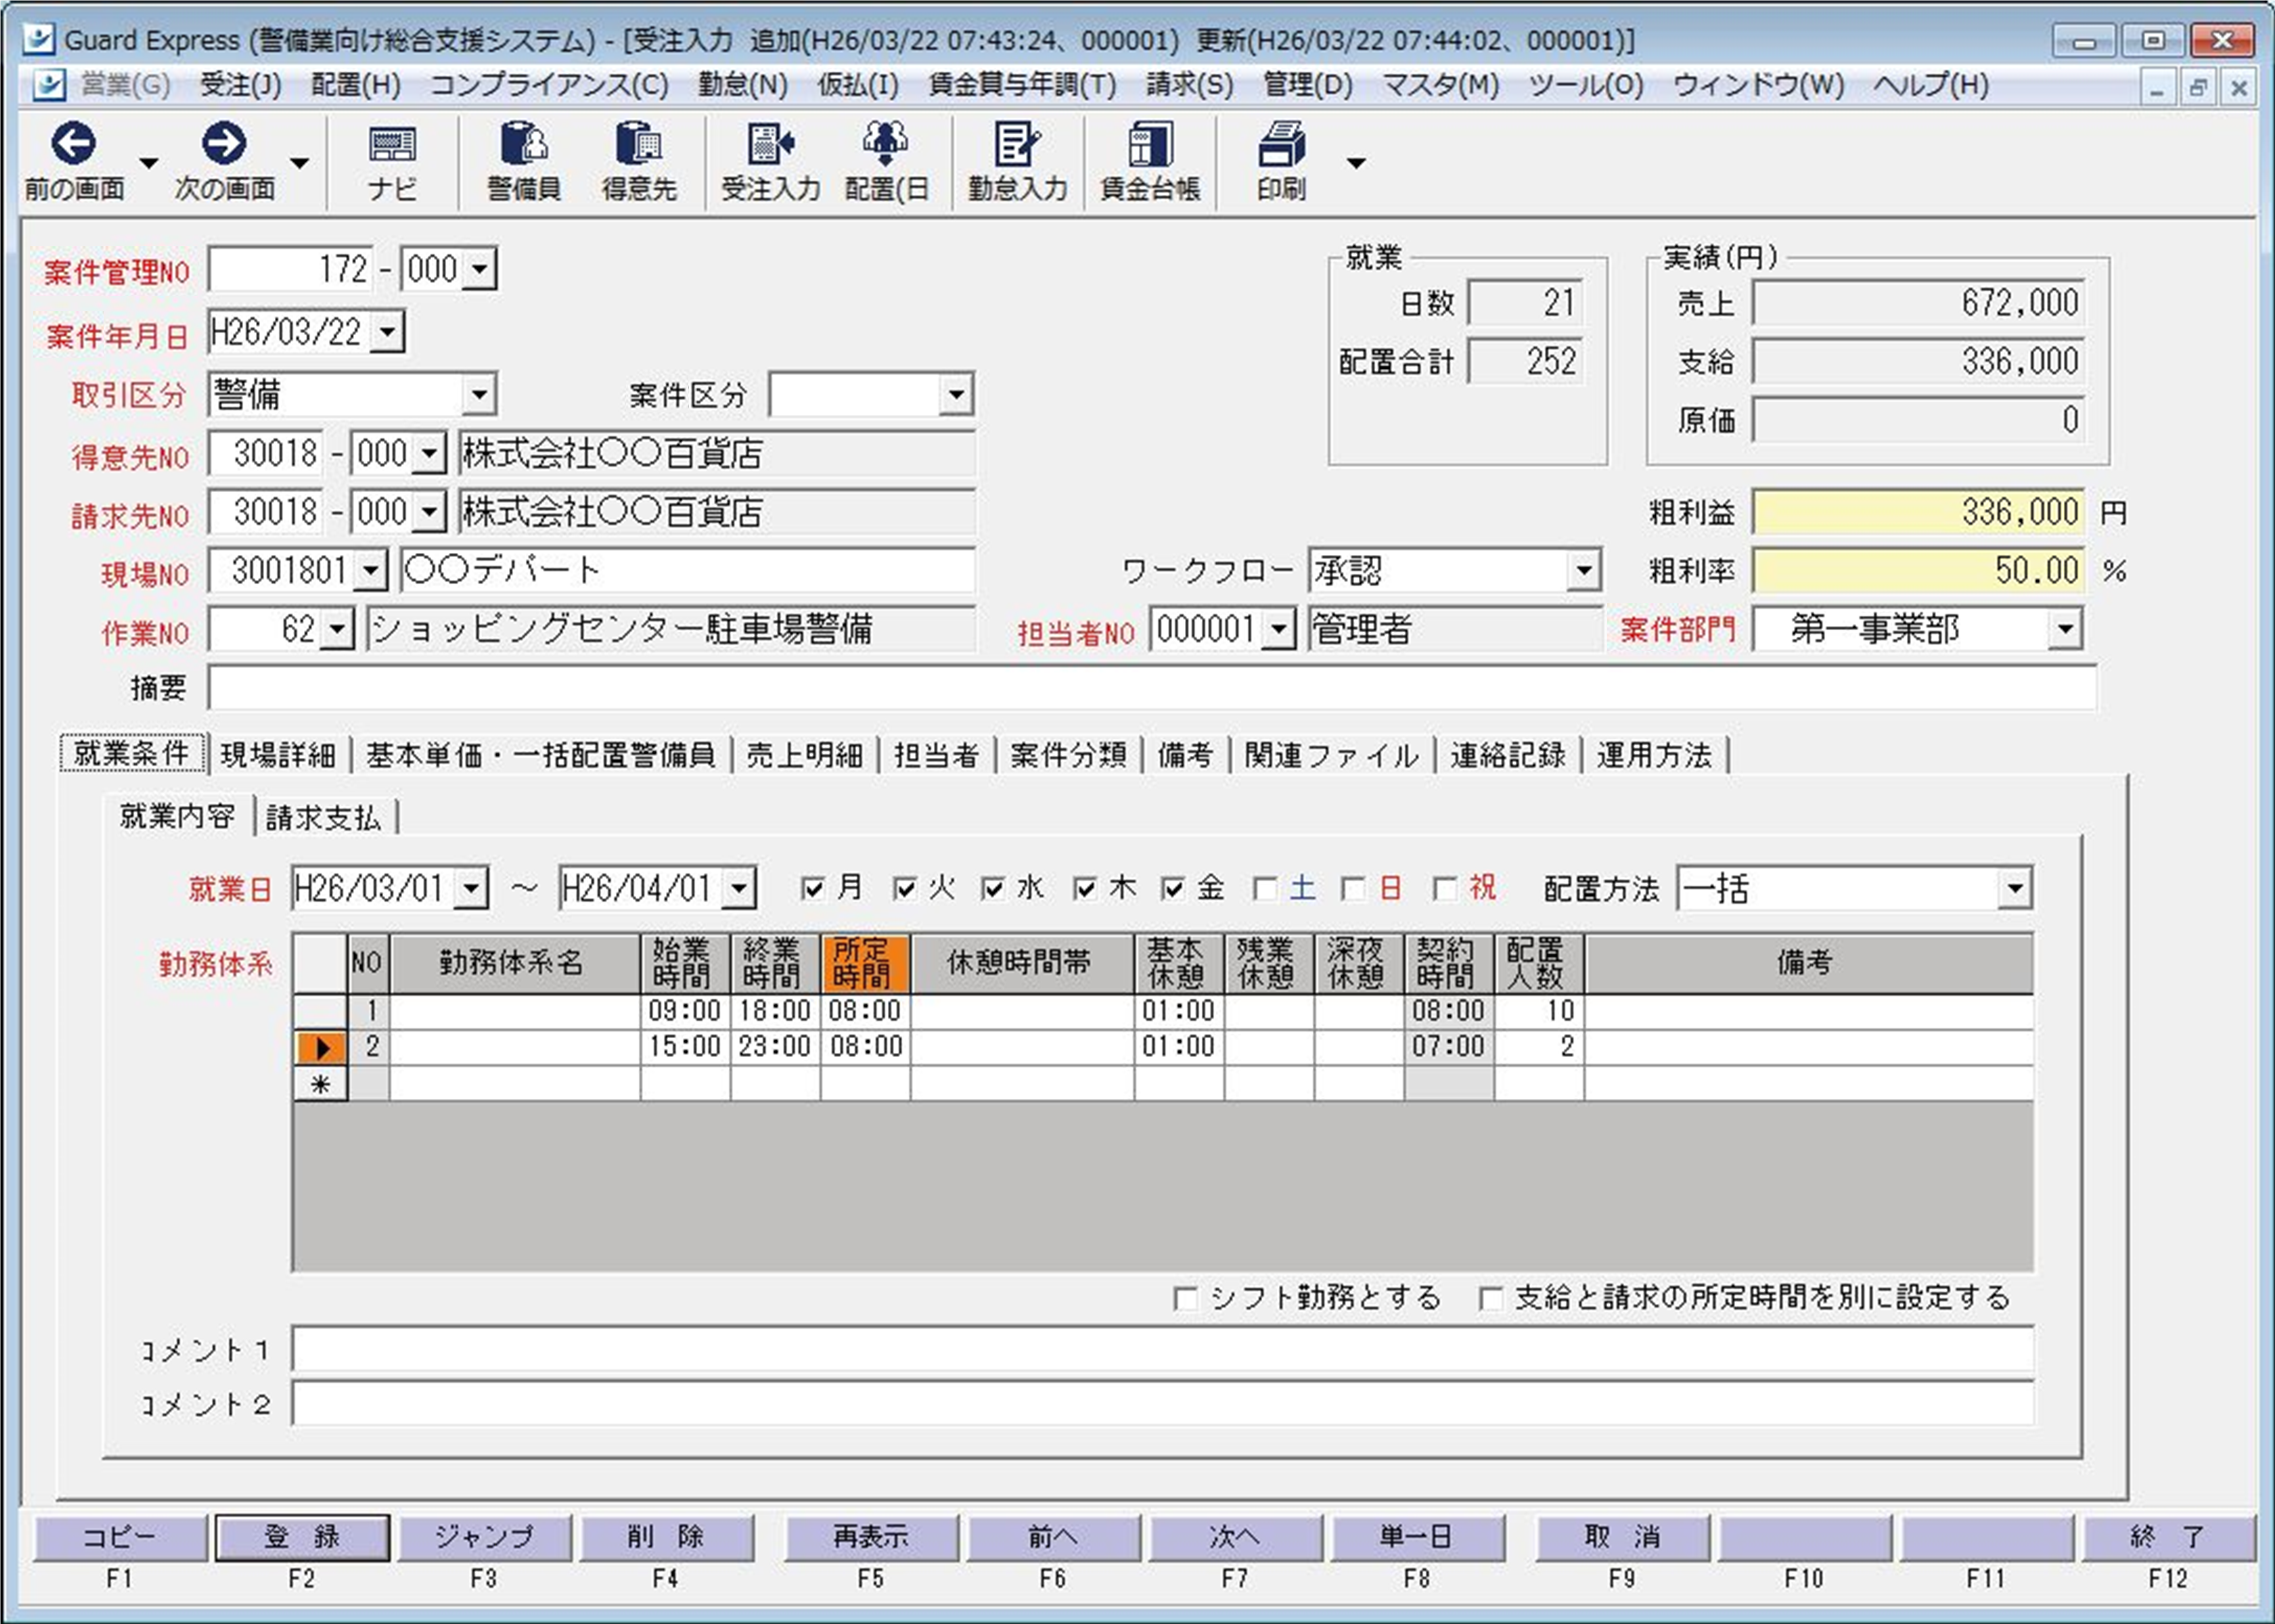Click the 所定時間 column header

click(865, 963)
